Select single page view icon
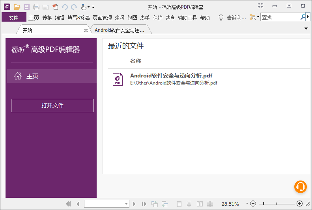Image resolution: width=312 pixels, height=210 pixels. pyautogui.click(x=179, y=204)
